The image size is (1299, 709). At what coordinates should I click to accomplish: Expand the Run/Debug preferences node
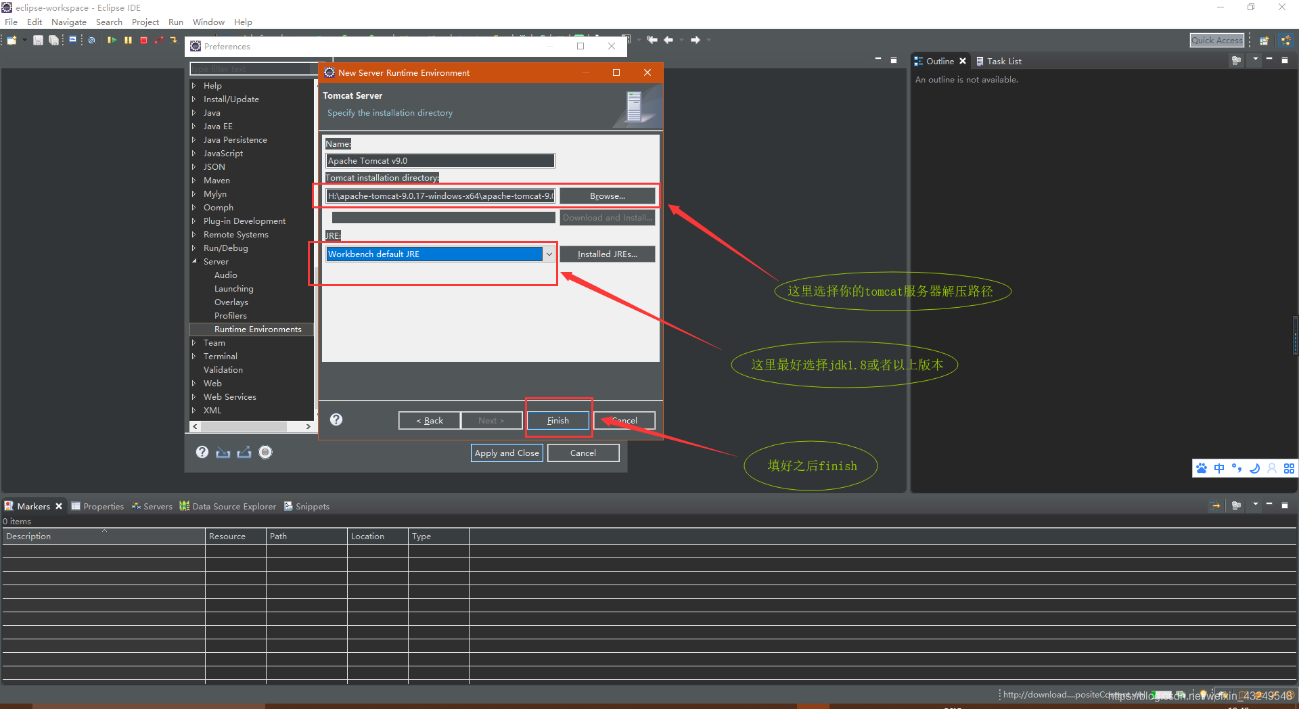click(x=193, y=248)
